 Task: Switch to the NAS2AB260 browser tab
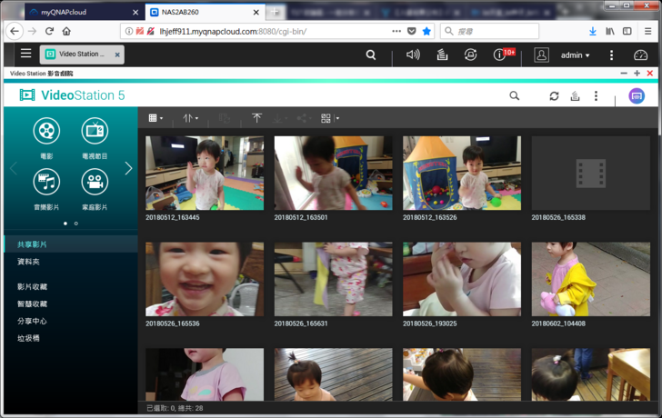(x=205, y=12)
